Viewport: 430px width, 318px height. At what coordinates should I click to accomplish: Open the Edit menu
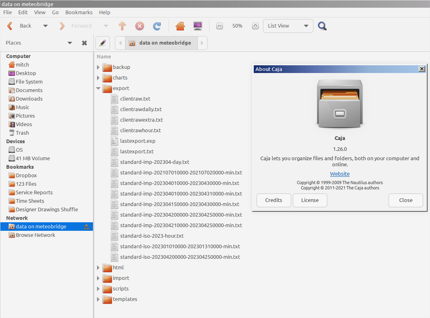click(23, 12)
